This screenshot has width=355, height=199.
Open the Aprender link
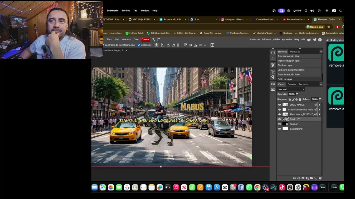coord(287,40)
